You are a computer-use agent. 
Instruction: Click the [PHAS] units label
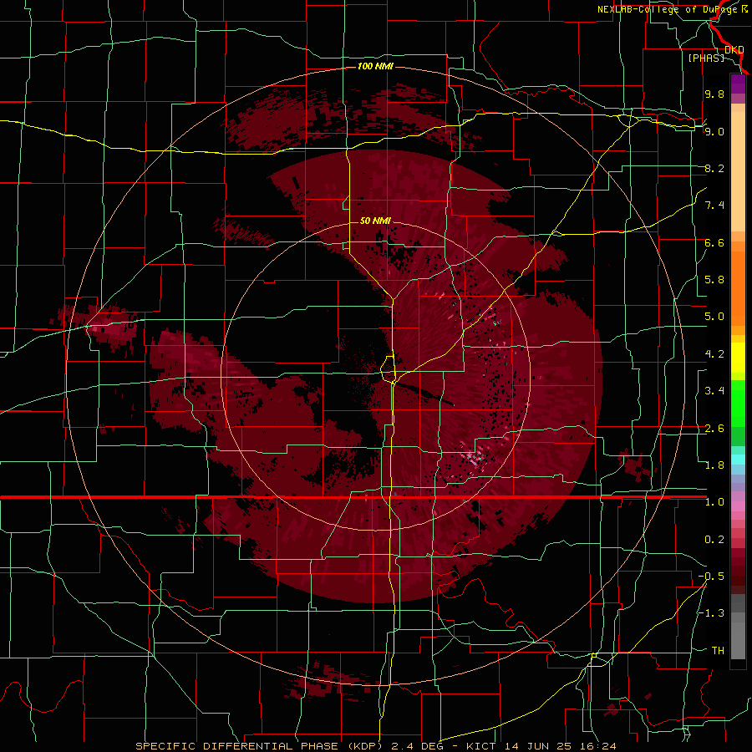(706, 58)
